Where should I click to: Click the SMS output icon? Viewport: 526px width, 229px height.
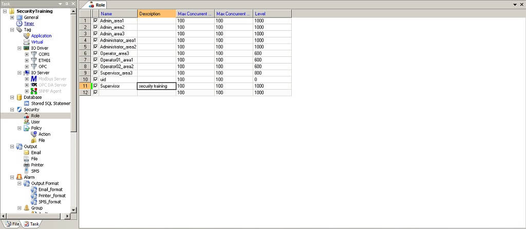click(27, 171)
